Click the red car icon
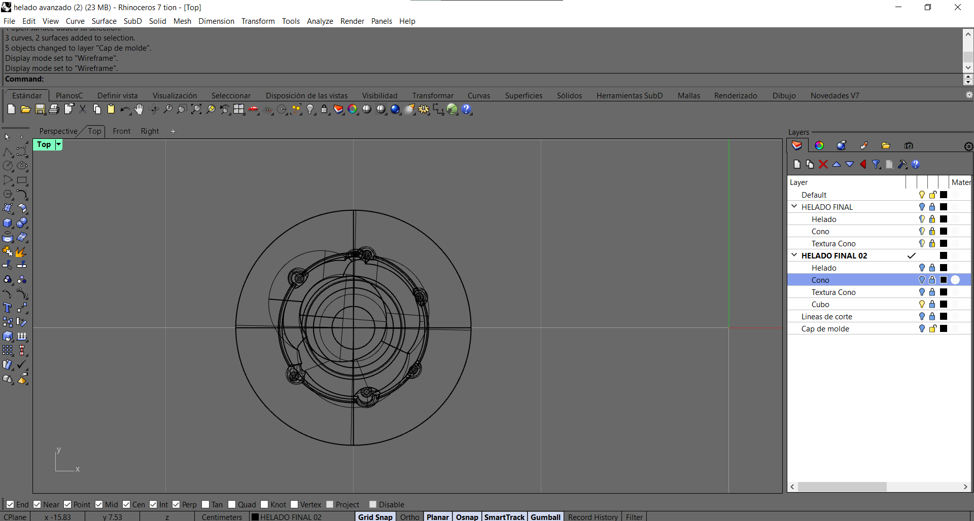Screen dimensions: 974x521 [253, 109]
